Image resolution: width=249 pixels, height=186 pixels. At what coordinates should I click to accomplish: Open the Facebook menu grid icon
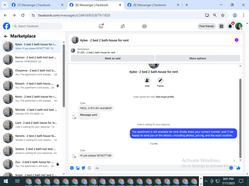[221, 26]
